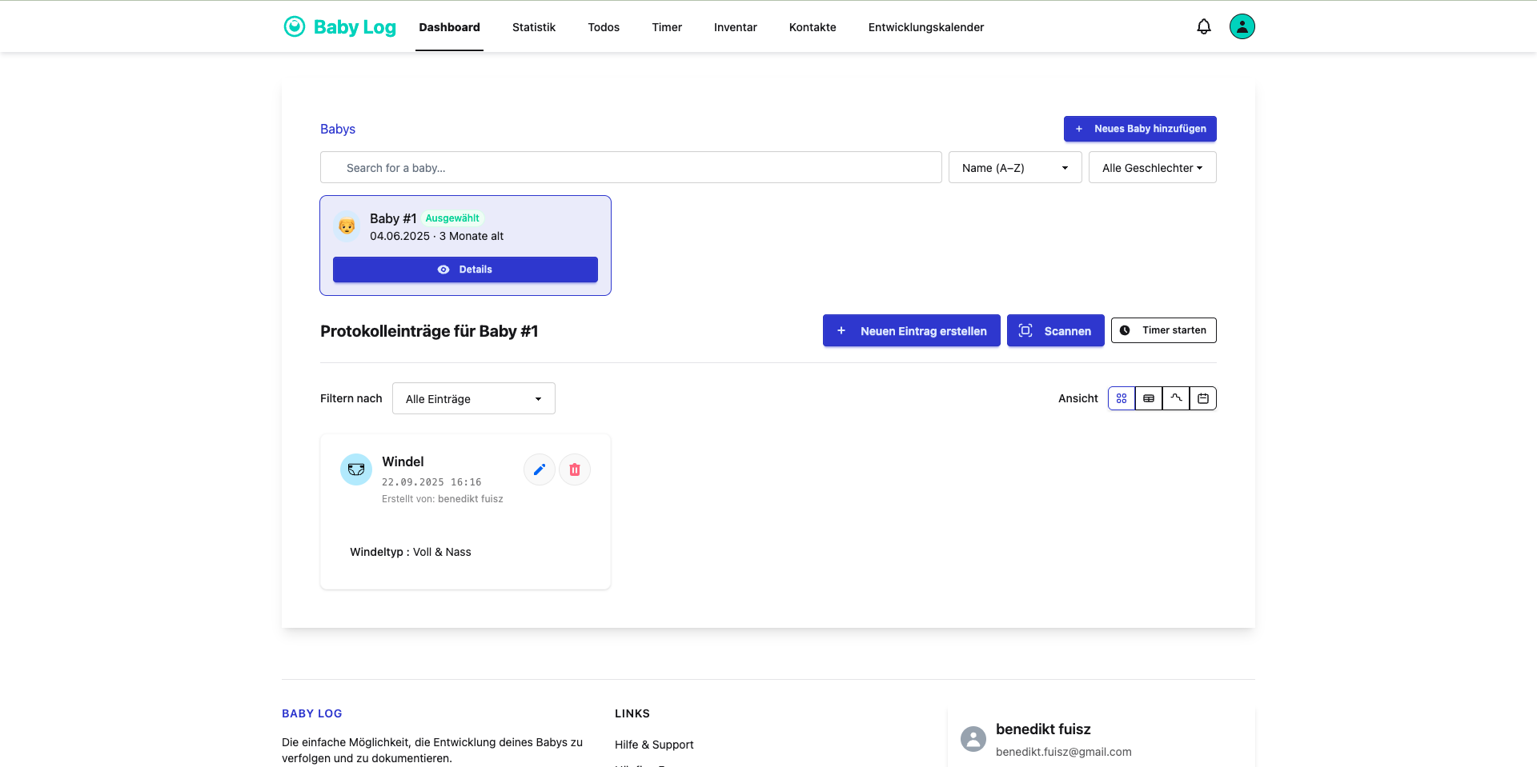Screen dimensions: 1537x767
Task: Click the Baby Log logo
Action: pos(340,27)
